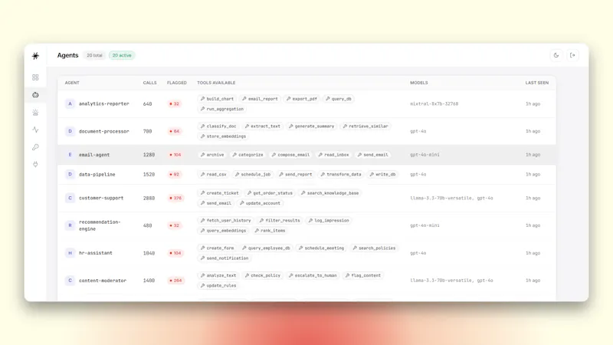Open the integrations plug icon in sidebar
Viewport: 613px width, 345px height.
[x=35, y=164]
